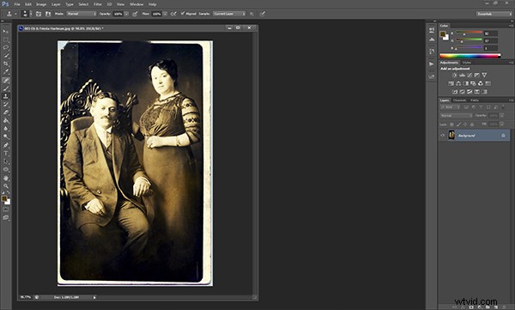
Task: Select the Type tool
Action: (x=6, y=154)
